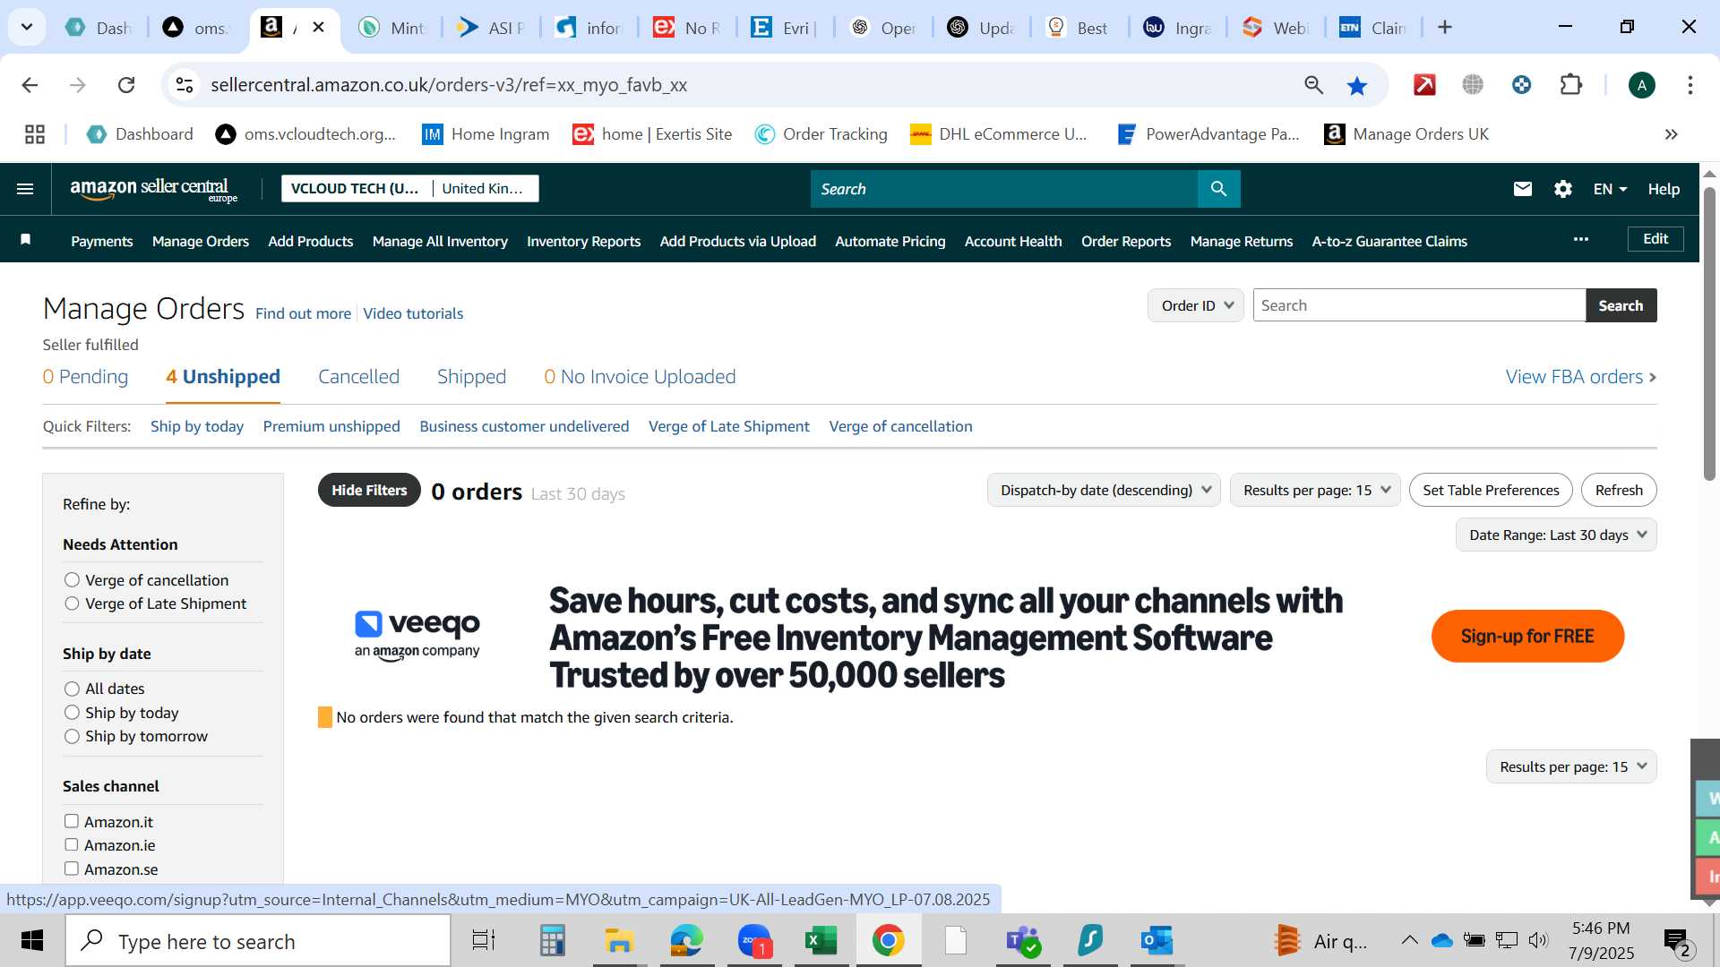Click Sign-up for FREE button
This screenshot has width=1720, height=967.
tap(1527, 637)
